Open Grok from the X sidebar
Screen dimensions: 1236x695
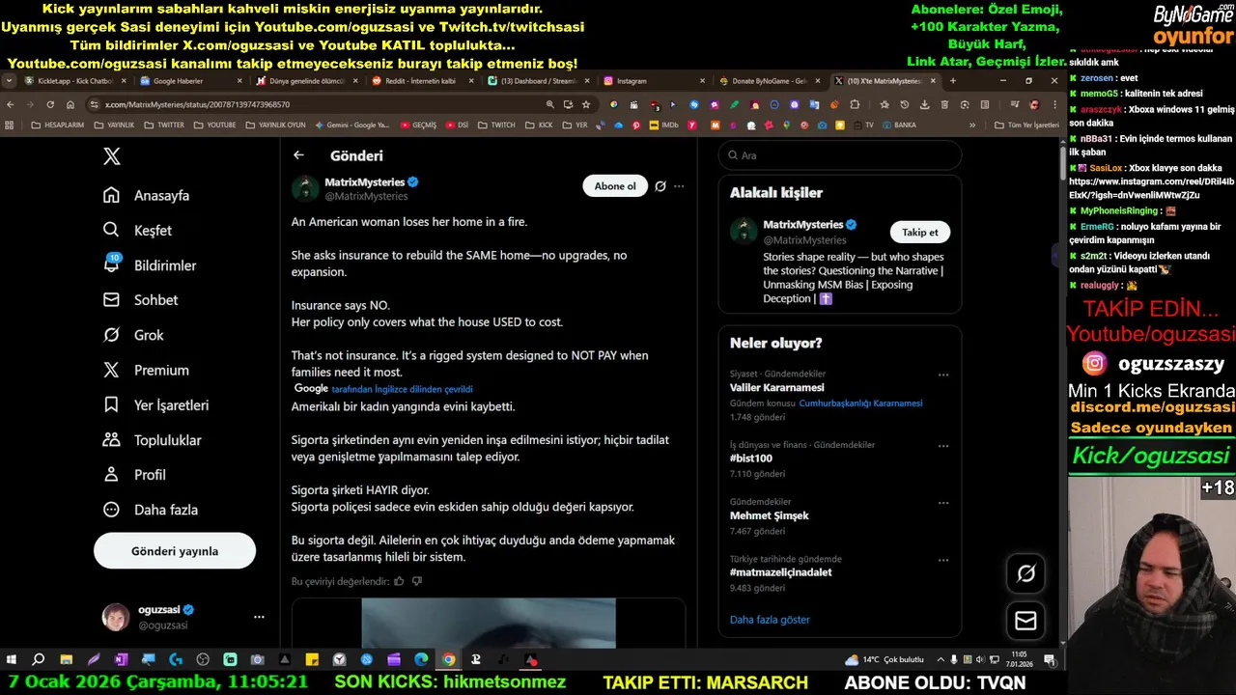[x=134, y=335]
